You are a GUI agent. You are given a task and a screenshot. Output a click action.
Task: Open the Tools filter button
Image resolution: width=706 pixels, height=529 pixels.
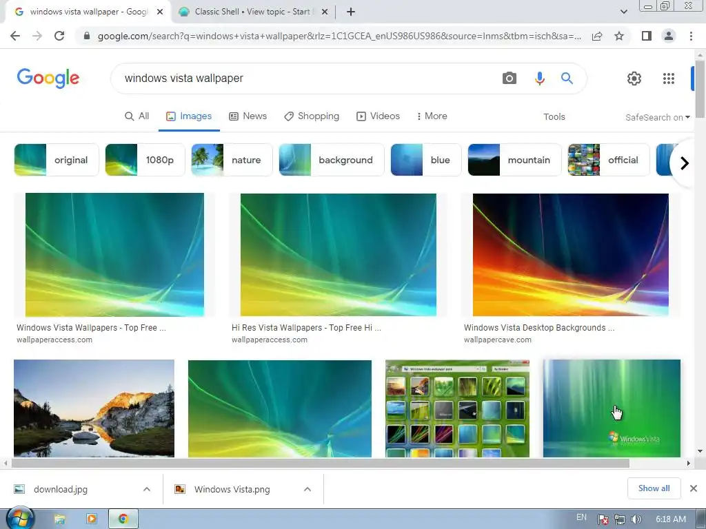[x=554, y=117]
